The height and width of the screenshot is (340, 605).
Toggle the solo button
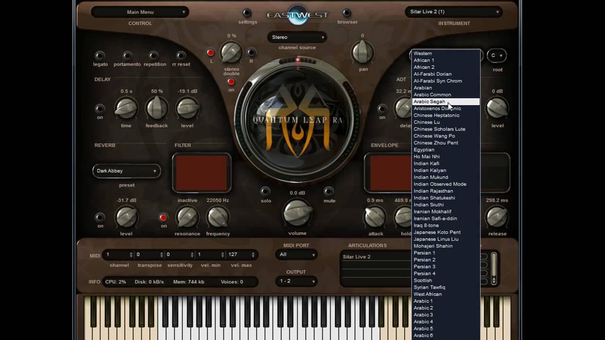pyautogui.click(x=266, y=191)
